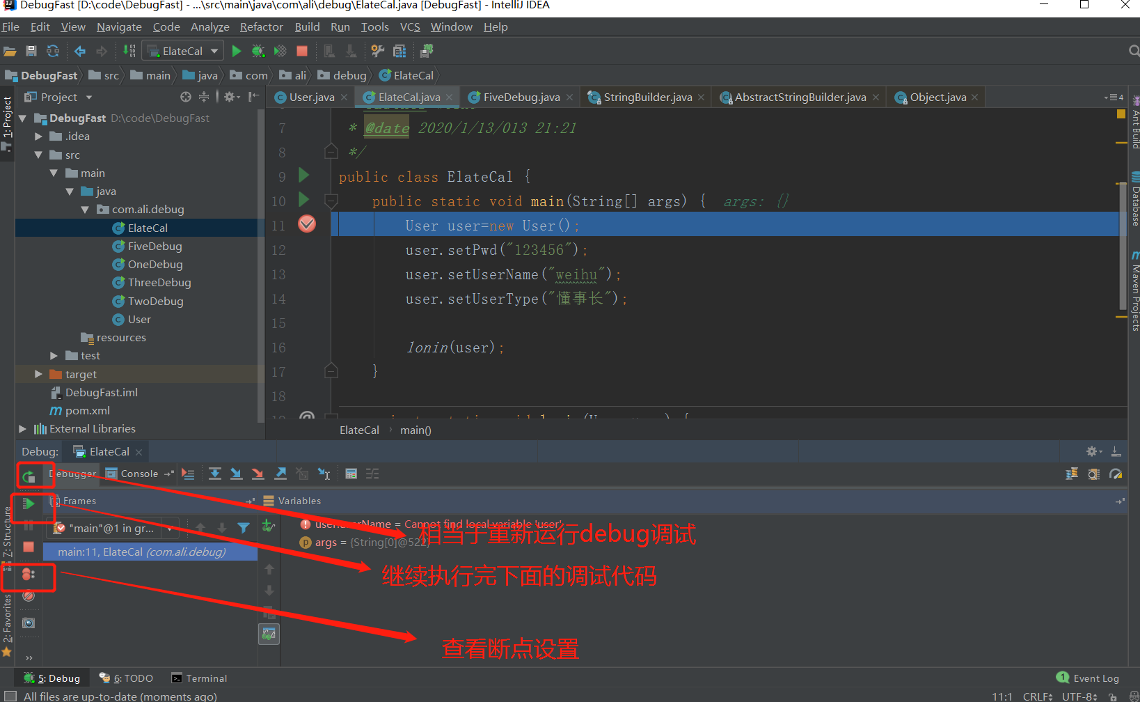Navigate back with the blue arrow
The height and width of the screenshot is (702, 1140).
tap(80, 51)
